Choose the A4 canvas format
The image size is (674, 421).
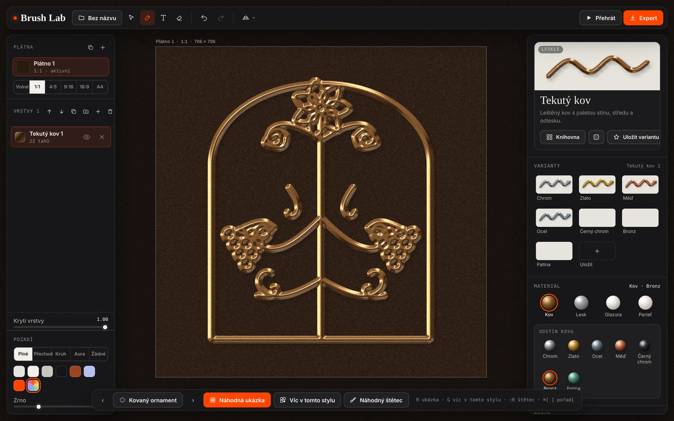[x=100, y=87]
